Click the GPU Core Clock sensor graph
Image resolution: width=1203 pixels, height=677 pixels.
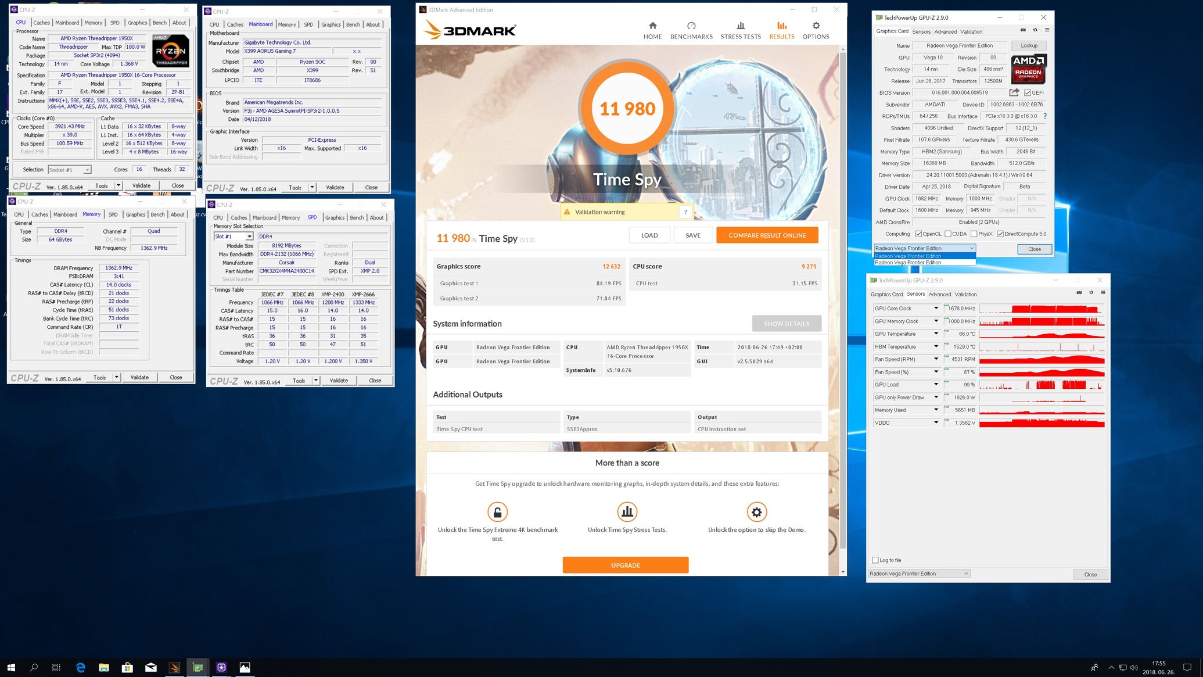coord(1042,309)
